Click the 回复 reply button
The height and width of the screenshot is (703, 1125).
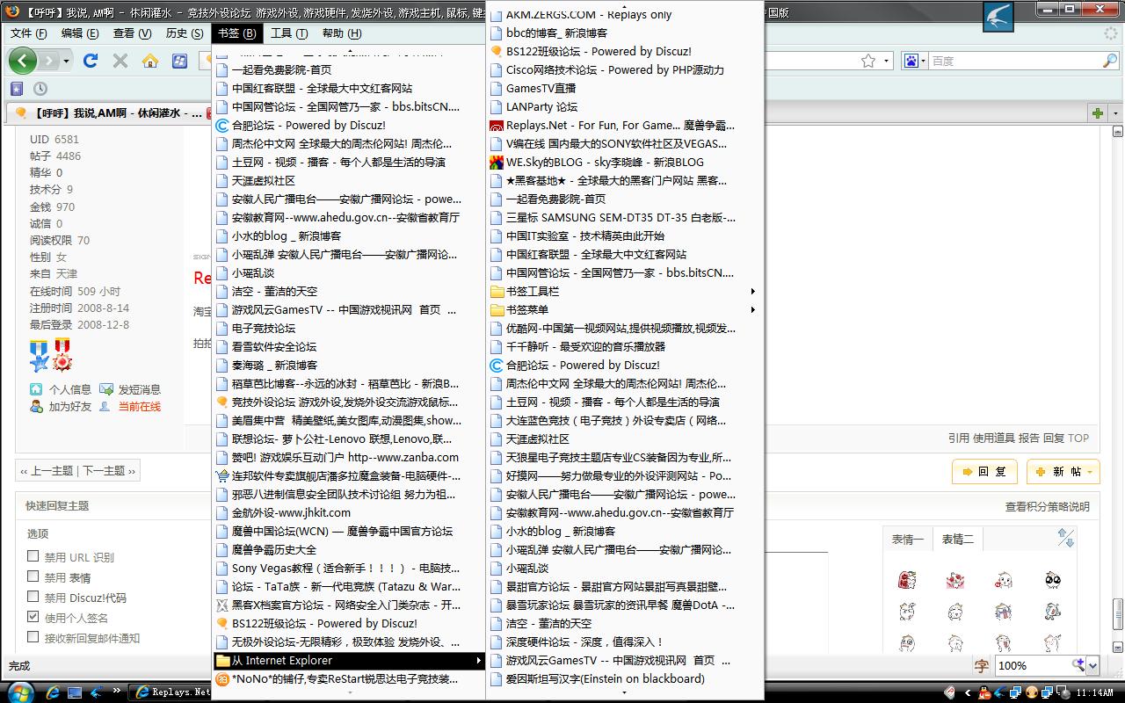pyautogui.click(x=984, y=472)
